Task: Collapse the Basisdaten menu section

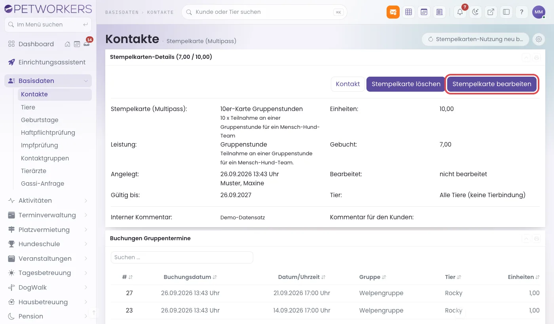Action: tap(48, 81)
